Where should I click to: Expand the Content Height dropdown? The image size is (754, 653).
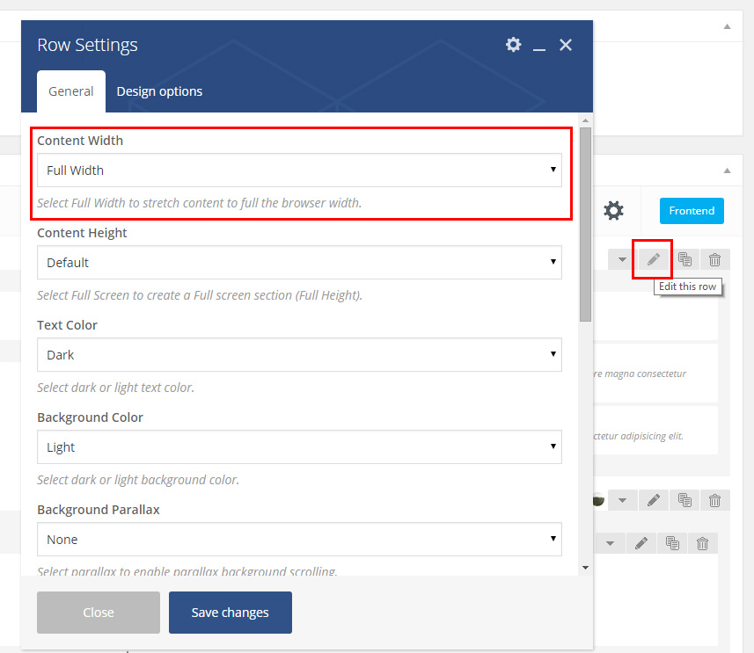299,263
